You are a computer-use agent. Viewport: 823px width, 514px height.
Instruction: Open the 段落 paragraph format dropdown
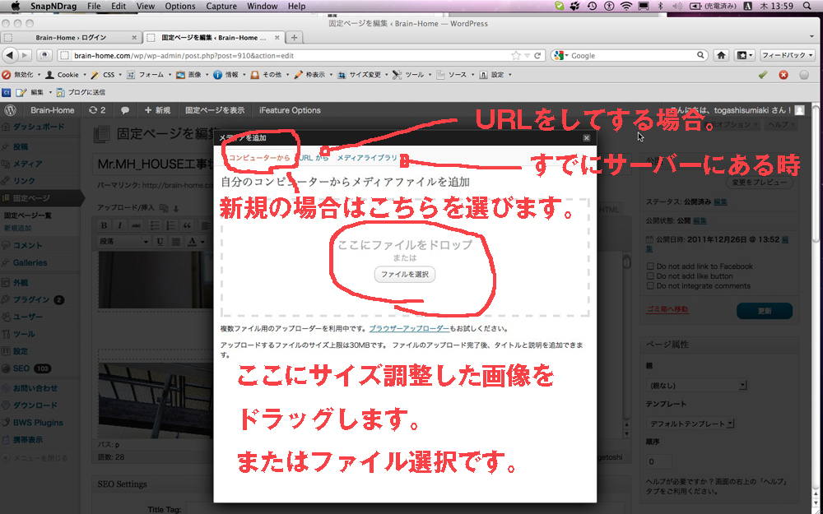point(124,241)
